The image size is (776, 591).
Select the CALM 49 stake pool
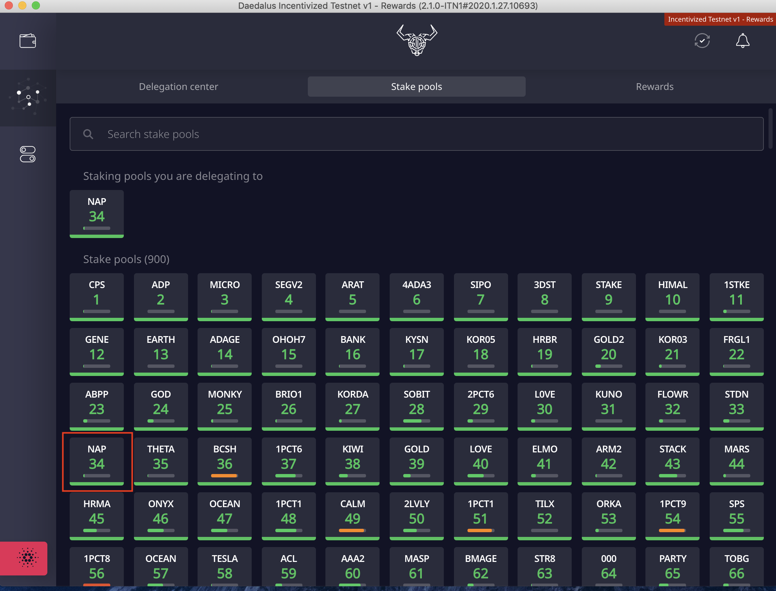pyautogui.click(x=352, y=515)
